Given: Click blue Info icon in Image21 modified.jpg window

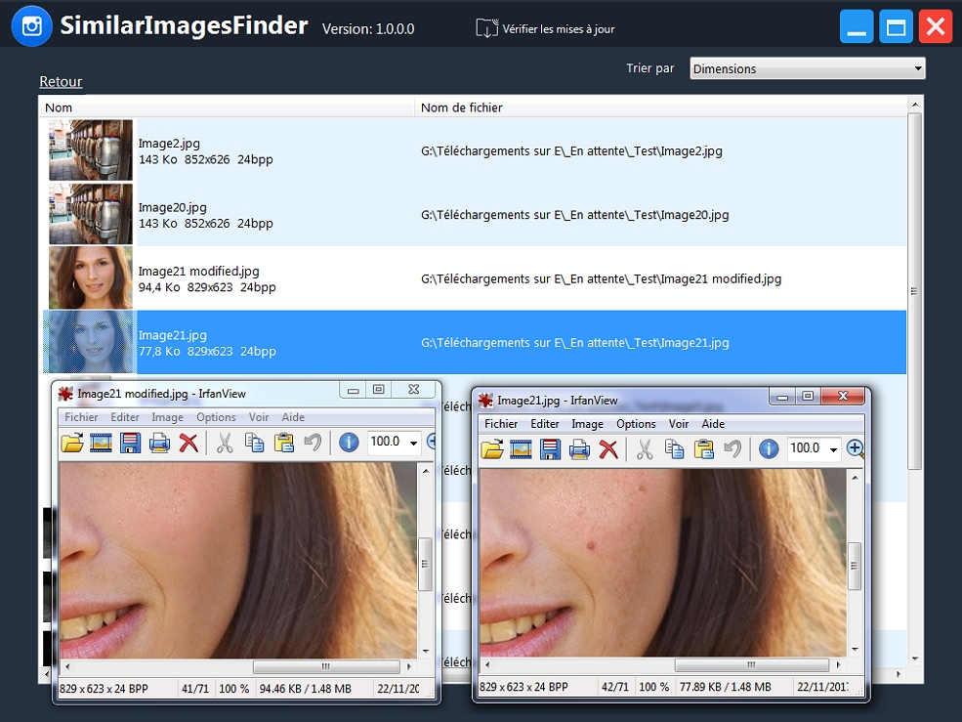Looking at the screenshot, I should (349, 442).
